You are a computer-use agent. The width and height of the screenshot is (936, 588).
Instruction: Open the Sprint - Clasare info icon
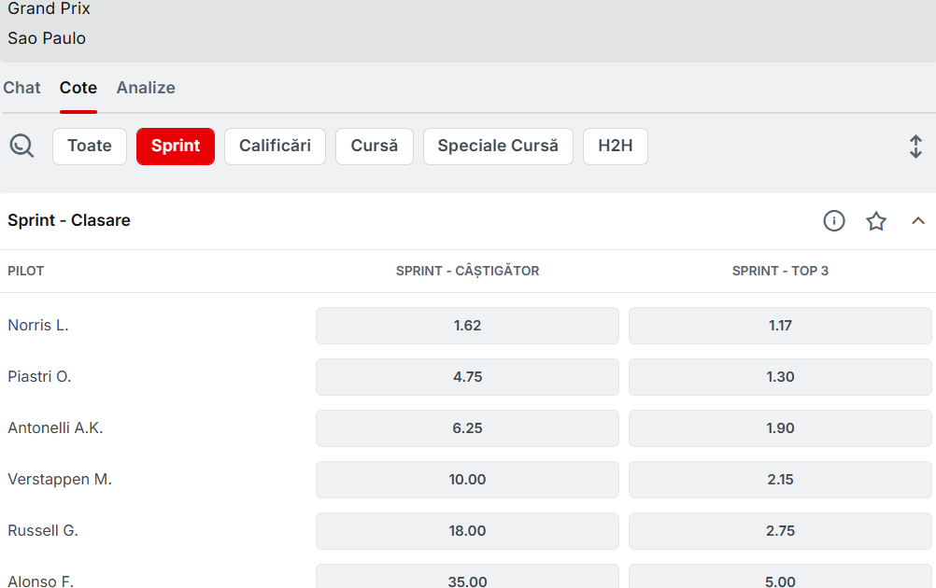pyautogui.click(x=833, y=221)
